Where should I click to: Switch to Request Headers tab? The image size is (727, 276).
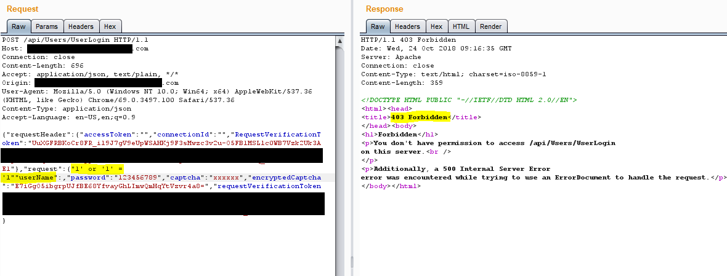coord(81,26)
